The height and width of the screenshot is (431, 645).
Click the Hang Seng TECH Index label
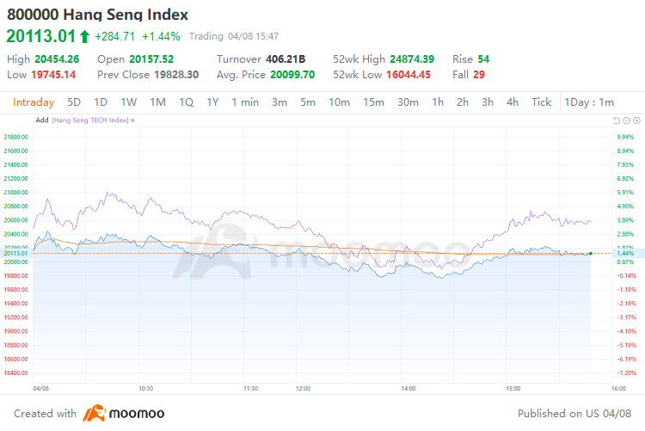89,120
